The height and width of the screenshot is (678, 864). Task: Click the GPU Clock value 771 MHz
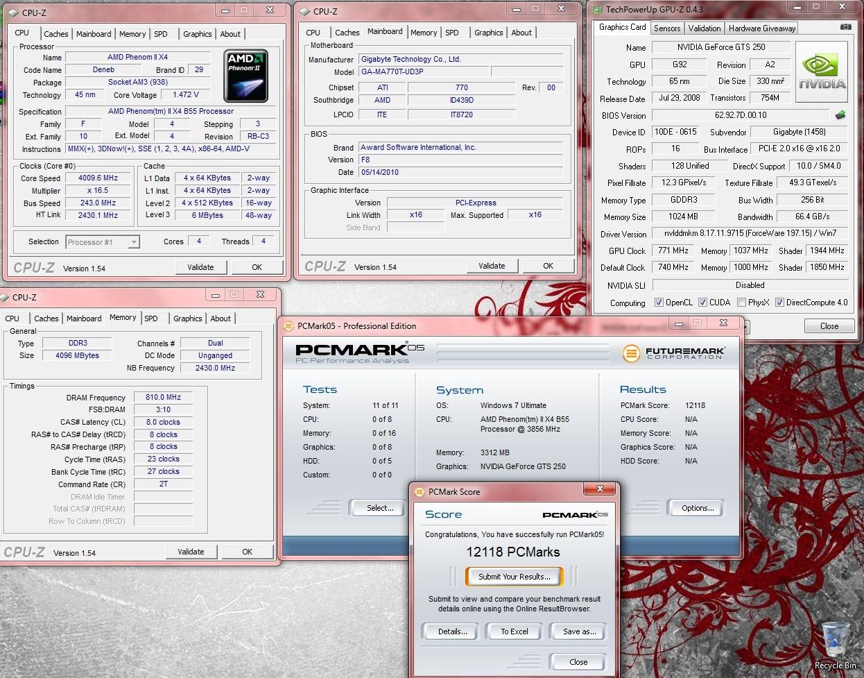[673, 251]
